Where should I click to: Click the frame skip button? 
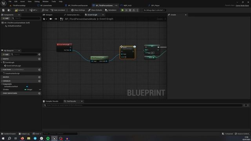coord(126,10)
